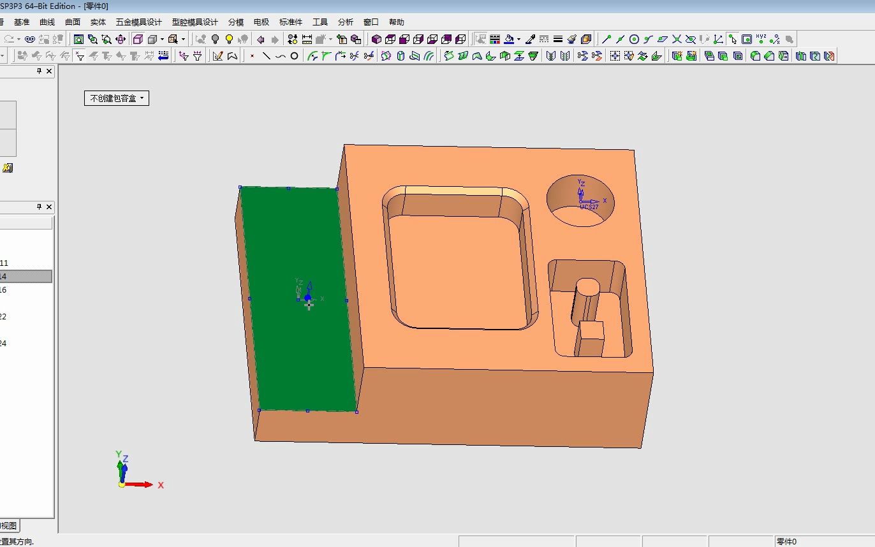Open the 型腔模具设计 menu
The width and height of the screenshot is (875, 547).
(195, 22)
